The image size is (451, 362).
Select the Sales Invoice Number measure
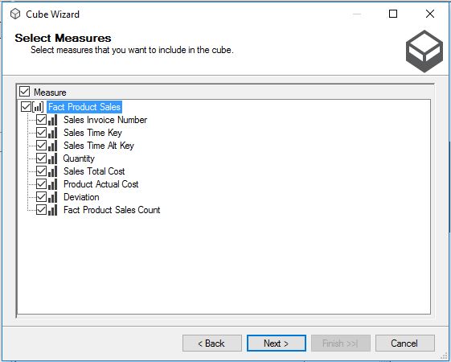pos(105,120)
